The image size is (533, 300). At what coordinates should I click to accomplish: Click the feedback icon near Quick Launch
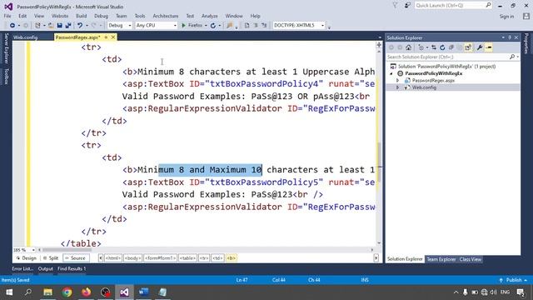[x=407, y=6]
